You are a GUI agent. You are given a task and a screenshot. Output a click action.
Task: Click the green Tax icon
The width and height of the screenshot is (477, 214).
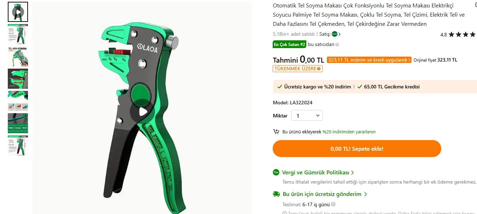pos(276,172)
